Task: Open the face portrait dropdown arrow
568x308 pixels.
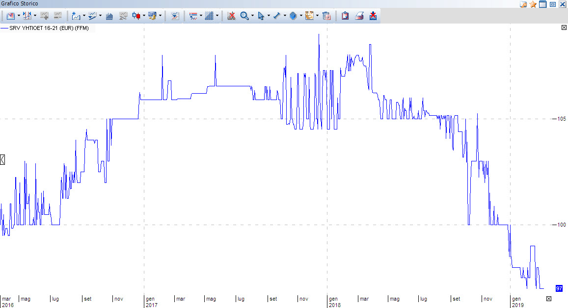Action: (x=317, y=16)
